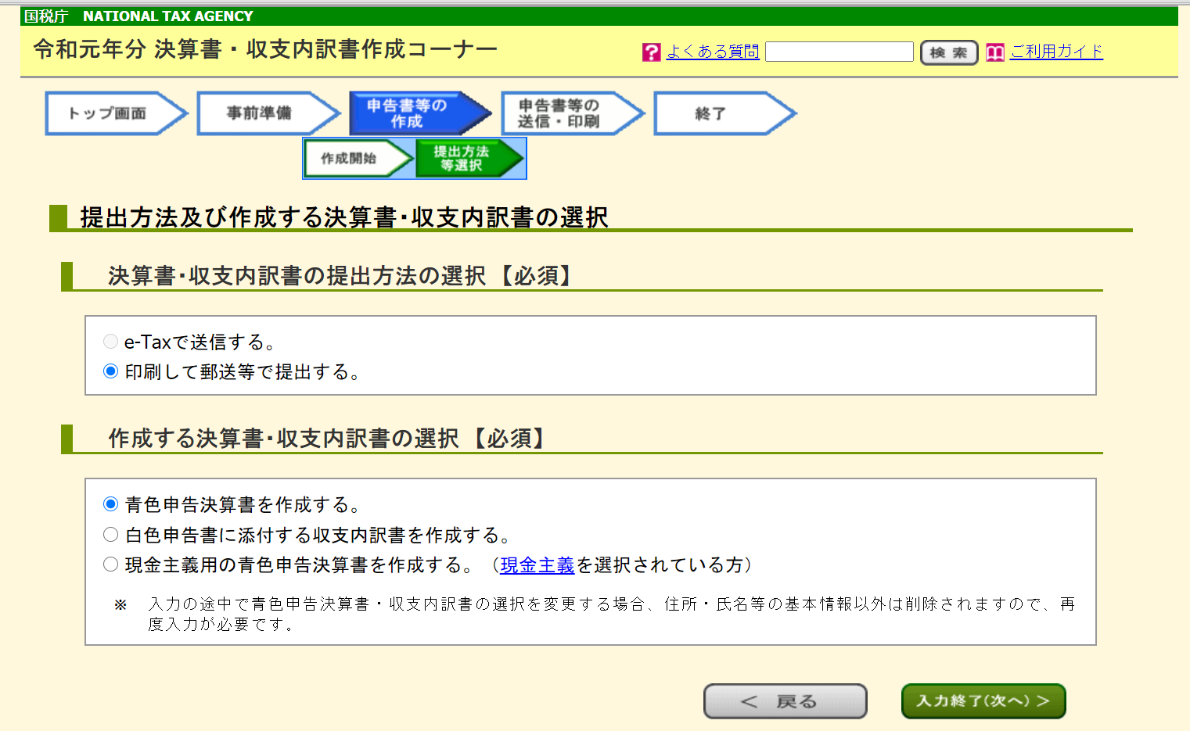Viewport: 1190px width, 731px height.
Task: Click the red book guide icon
Action: coord(994,52)
